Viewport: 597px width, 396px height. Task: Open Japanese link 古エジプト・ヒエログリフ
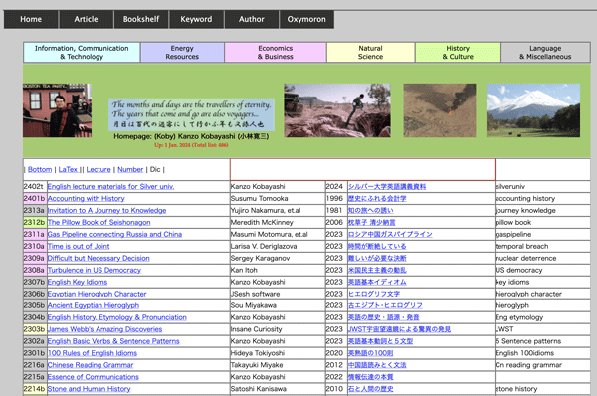pos(385,305)
